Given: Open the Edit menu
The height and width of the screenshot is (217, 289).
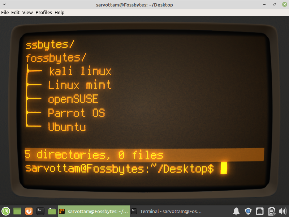Looking at the screenshot, I should pos(16,12).
